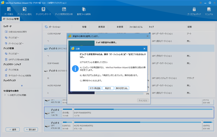Sort by タイプ column header

151,27
